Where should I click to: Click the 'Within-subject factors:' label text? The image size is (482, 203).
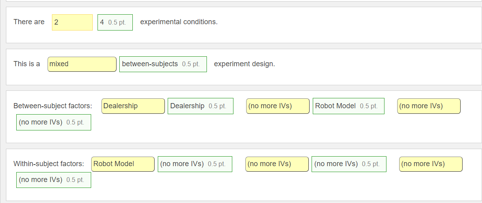pos(49,164)
